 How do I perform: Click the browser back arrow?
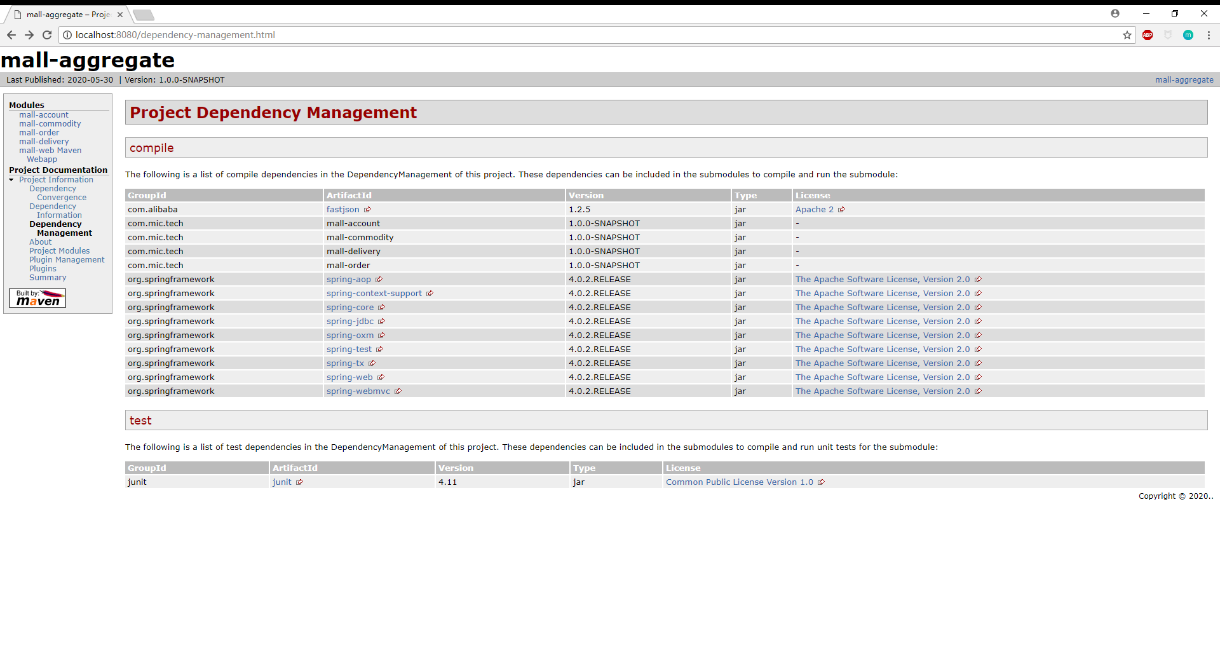point(11,35)
